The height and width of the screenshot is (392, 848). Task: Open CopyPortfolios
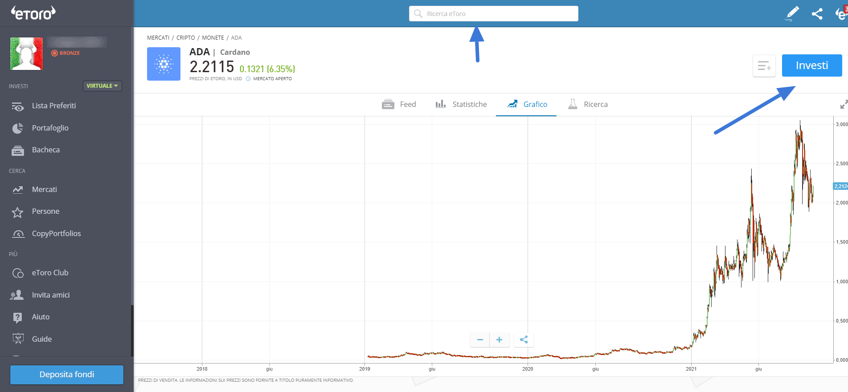(57, 233)
